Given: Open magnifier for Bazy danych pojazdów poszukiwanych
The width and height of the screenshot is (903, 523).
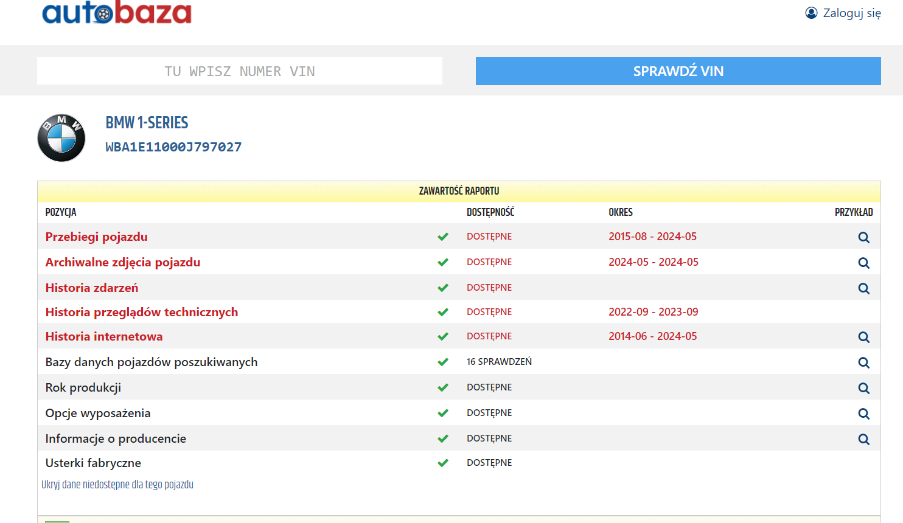Looking at the screenshot, I should click(863, 362).
